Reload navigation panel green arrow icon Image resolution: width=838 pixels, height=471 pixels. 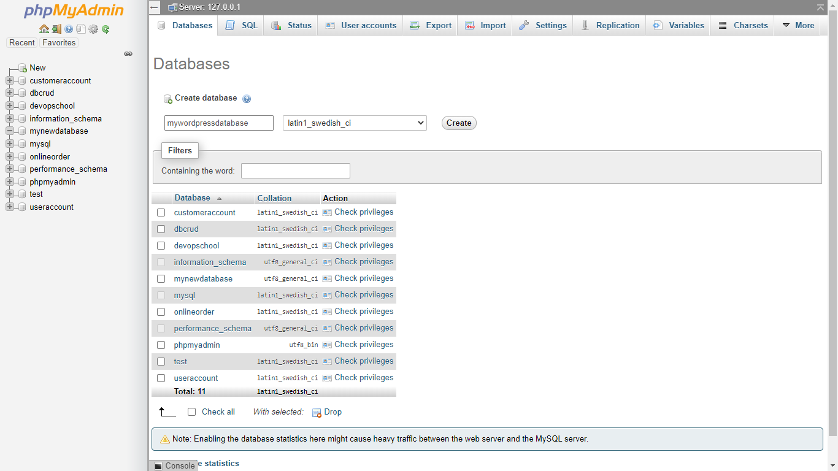tap(106, 29)
